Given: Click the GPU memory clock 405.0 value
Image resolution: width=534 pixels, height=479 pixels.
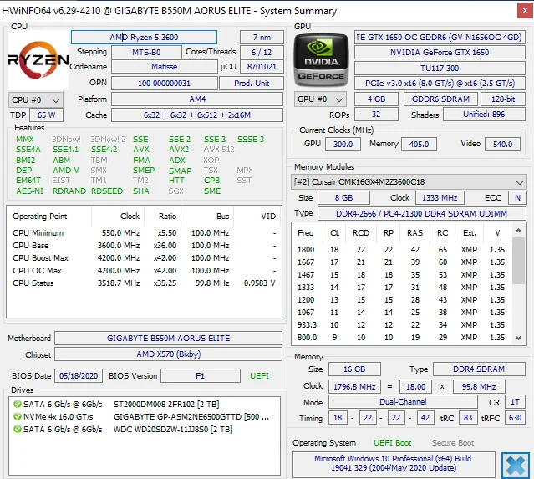Looking at the screenshot, I should point(419,144).
